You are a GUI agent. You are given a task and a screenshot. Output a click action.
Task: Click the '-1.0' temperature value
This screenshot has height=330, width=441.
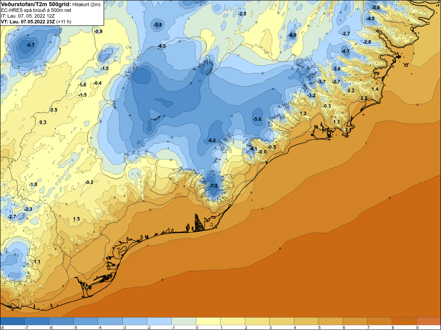pos(33,184)
